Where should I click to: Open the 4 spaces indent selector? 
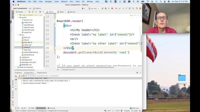pyautogui.click(x=127, y=111)
